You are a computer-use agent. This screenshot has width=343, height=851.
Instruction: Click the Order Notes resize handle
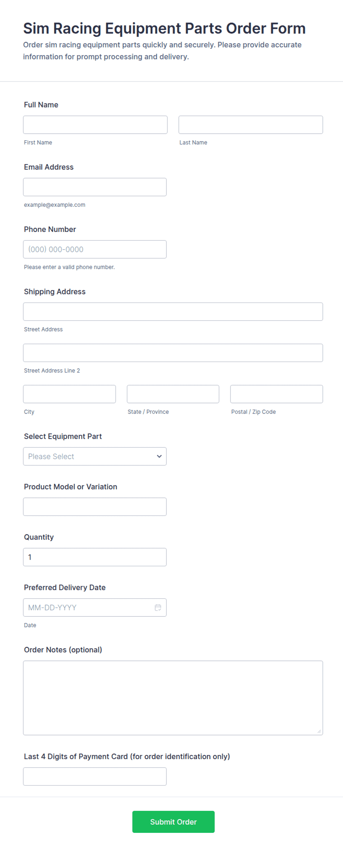pos(319,731)
